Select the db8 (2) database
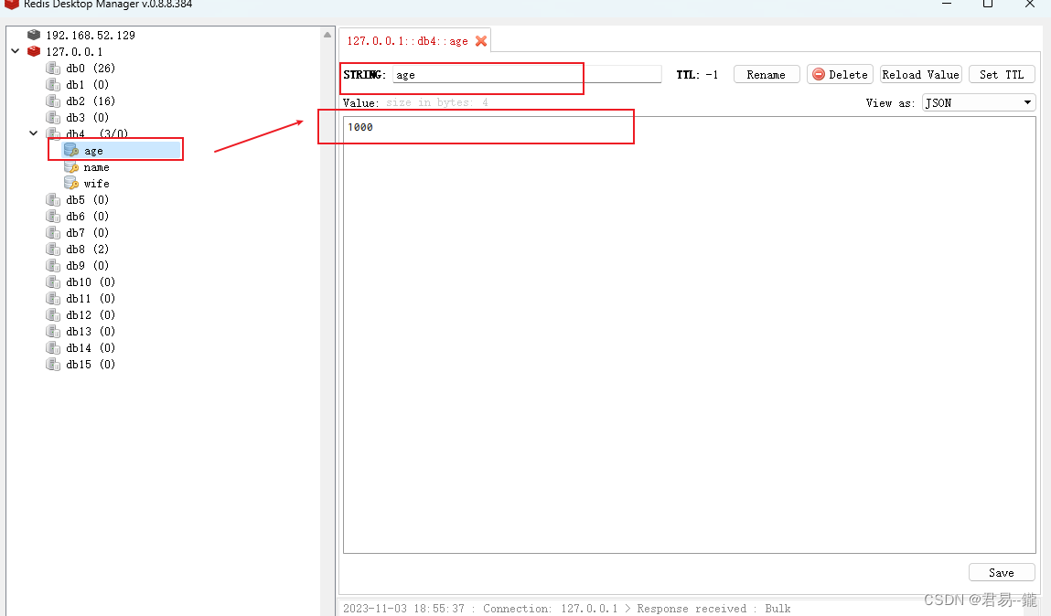The height and width of the screenshot is (616, 1051). pos(87,250)
